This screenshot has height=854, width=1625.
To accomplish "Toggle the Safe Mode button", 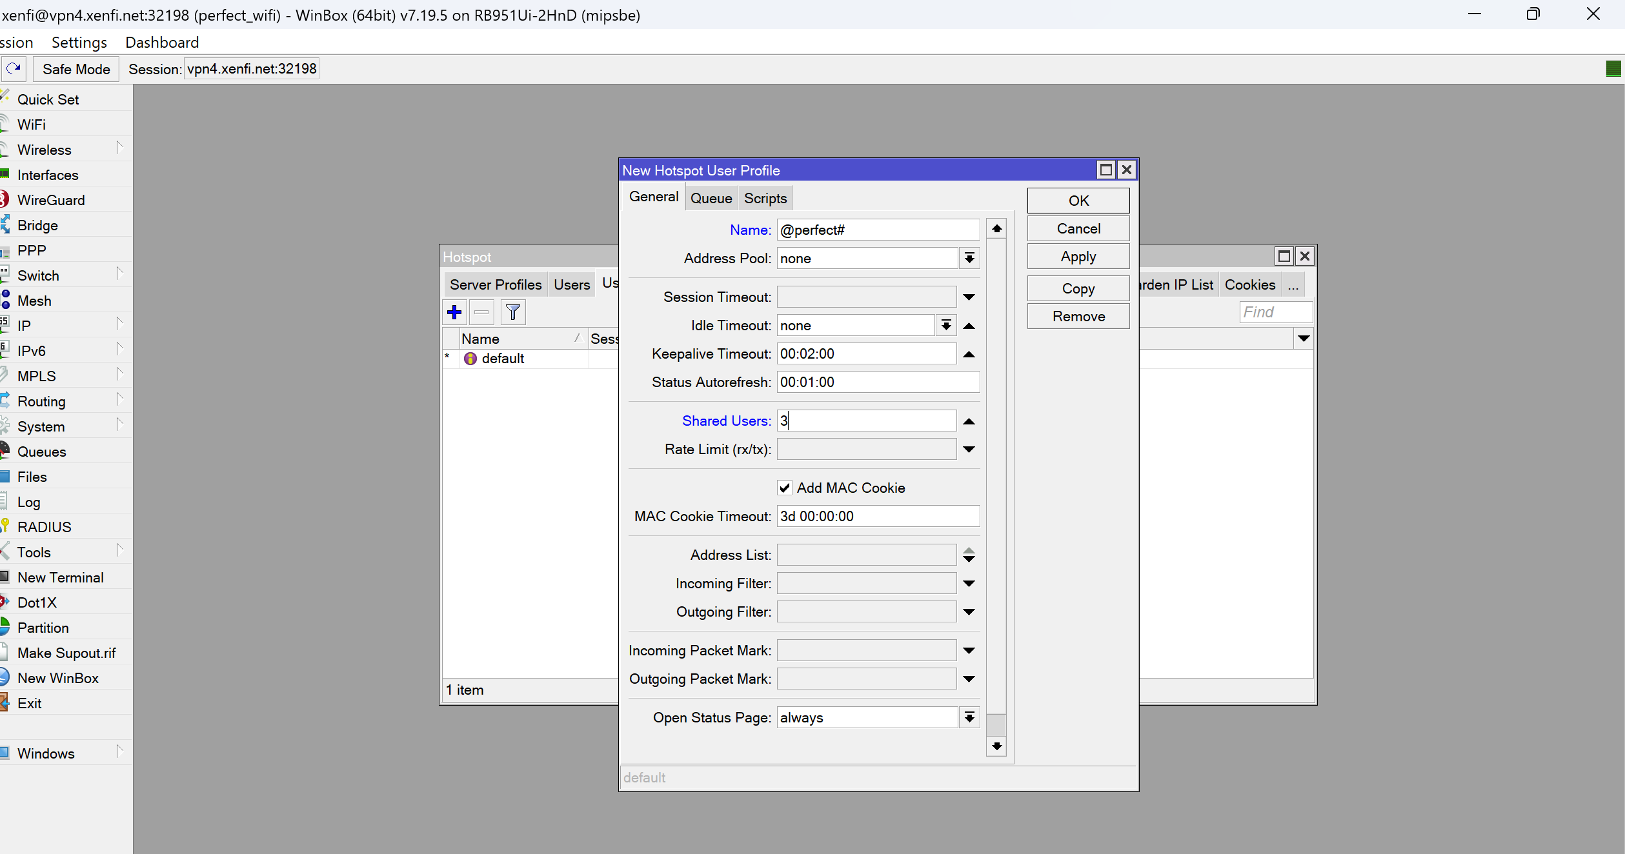I will (x=76, y=69).
